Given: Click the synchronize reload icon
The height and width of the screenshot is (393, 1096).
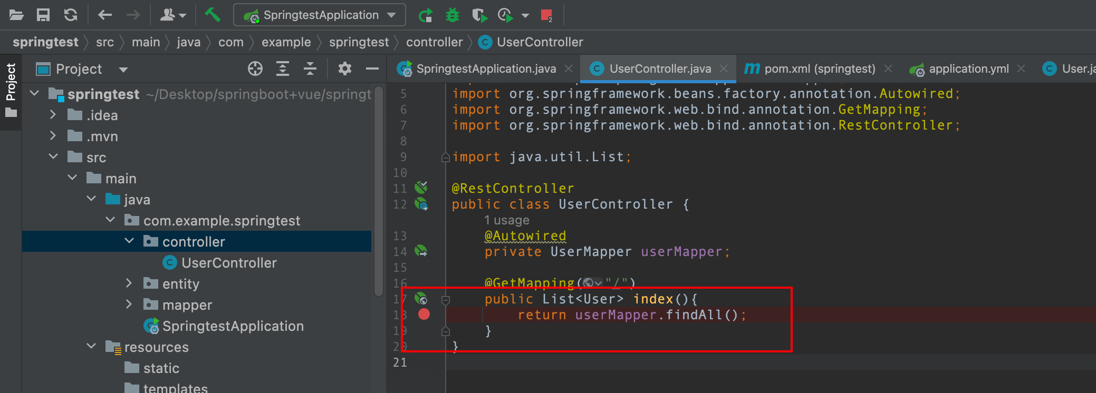Looking at the screenshot, I should click(71, 15).
